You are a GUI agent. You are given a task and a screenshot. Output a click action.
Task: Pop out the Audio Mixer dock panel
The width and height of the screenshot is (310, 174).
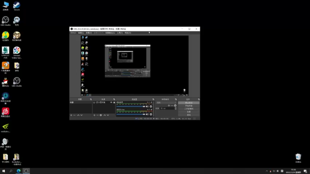click(x=153, y=99)
